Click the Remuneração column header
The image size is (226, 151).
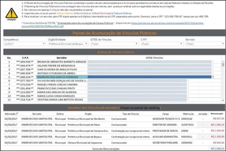point(217,114)
